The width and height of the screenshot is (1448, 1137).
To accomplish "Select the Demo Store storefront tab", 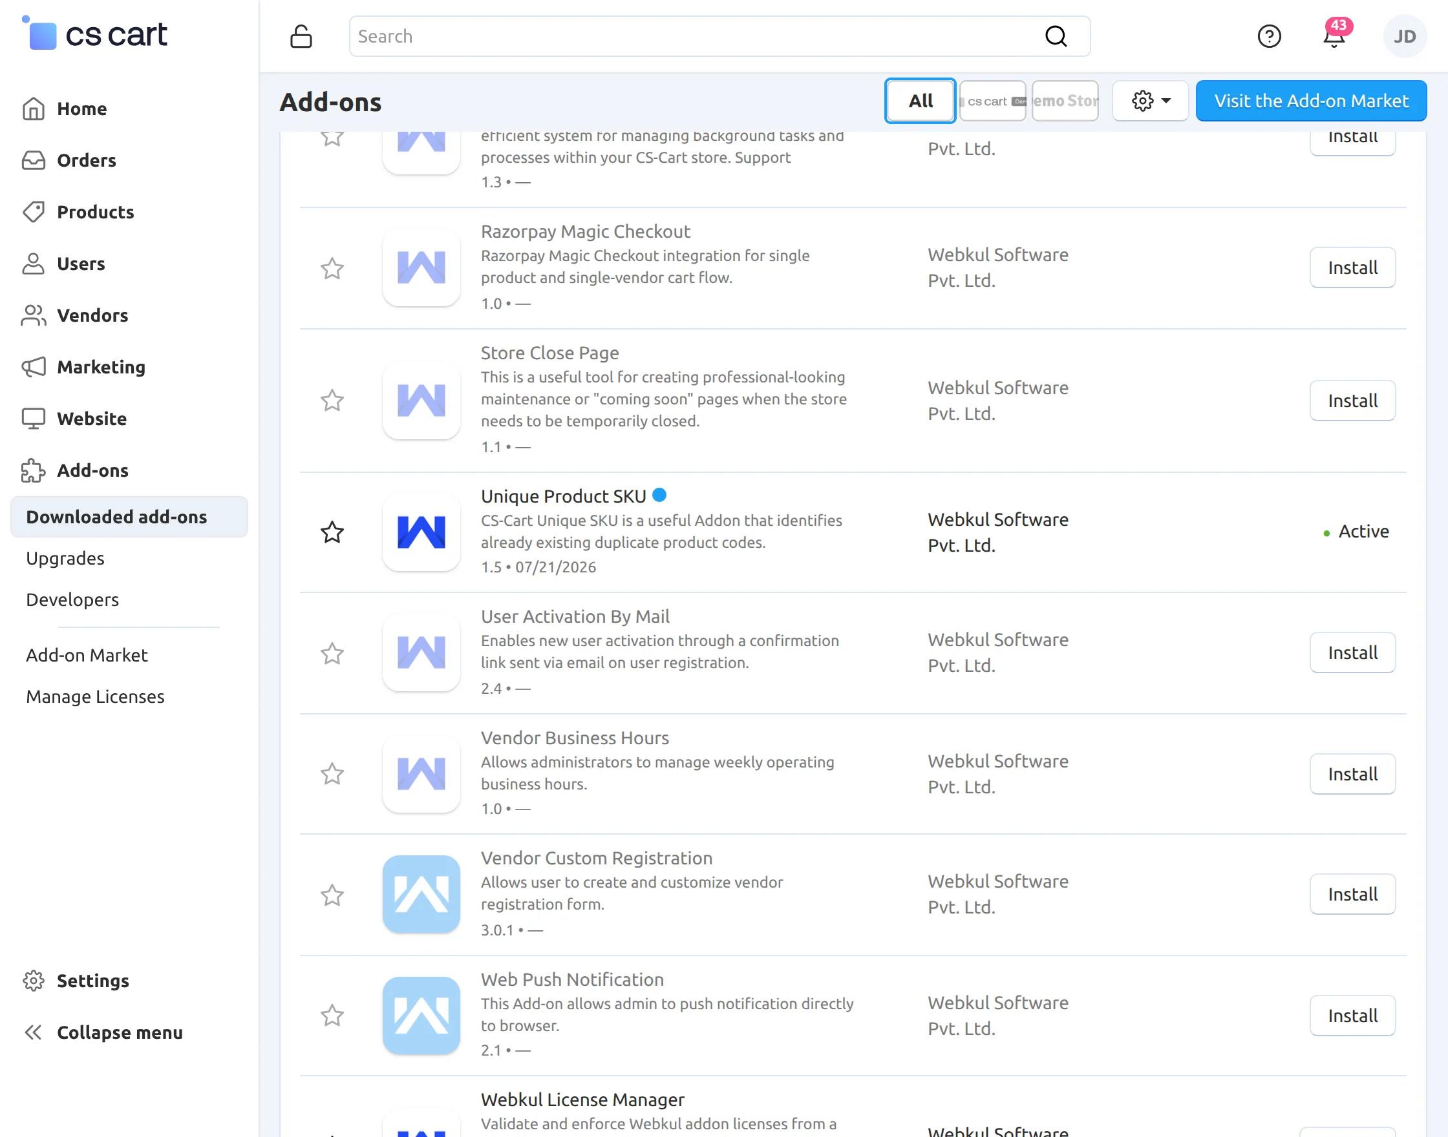I will pyautogui.click(x=1065, y=101).
